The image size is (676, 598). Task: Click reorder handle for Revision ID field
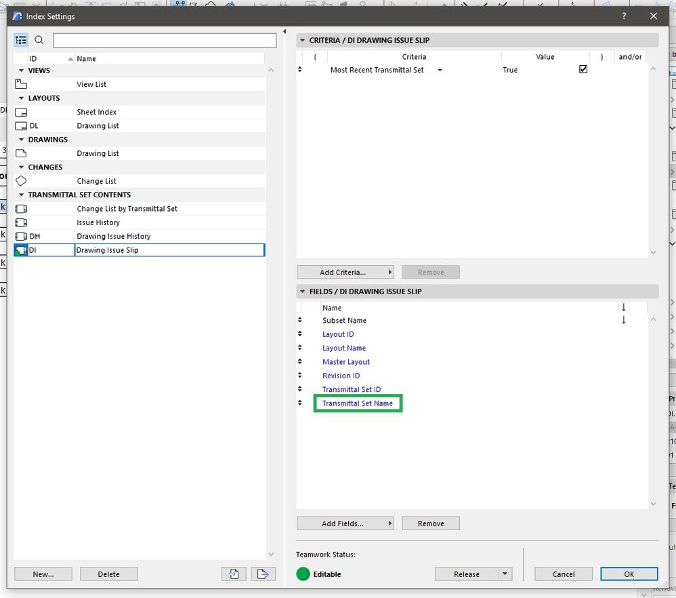300,376
